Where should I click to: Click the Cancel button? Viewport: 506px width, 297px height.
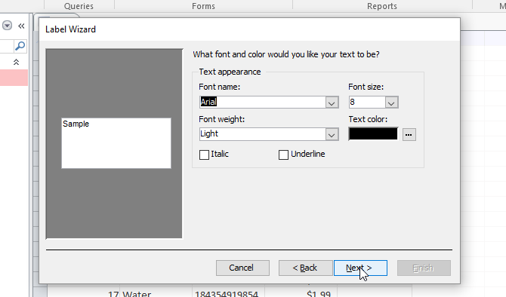(x=242, y=268)
